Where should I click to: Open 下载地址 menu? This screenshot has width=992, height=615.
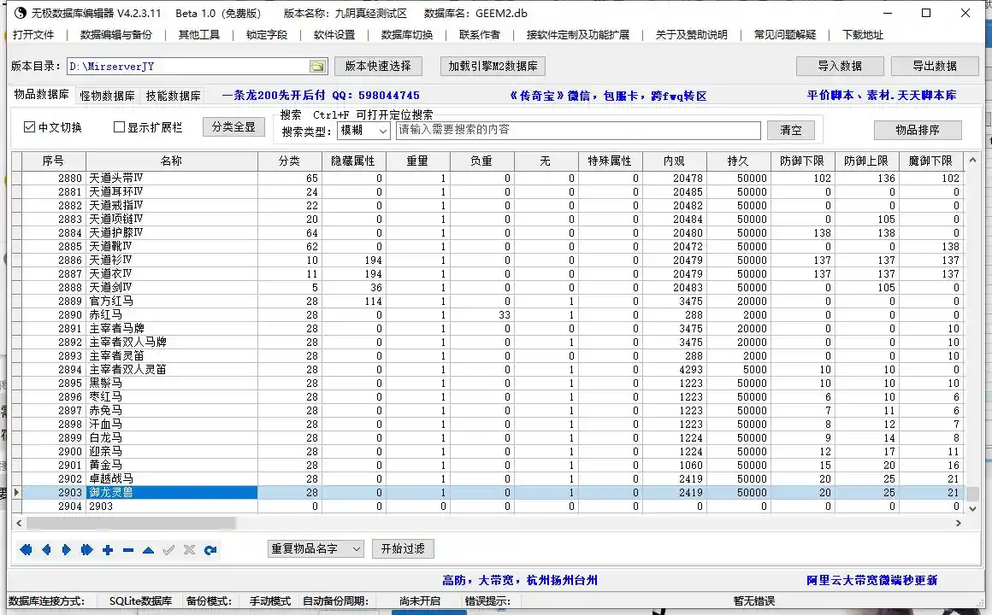pos(863,35)
